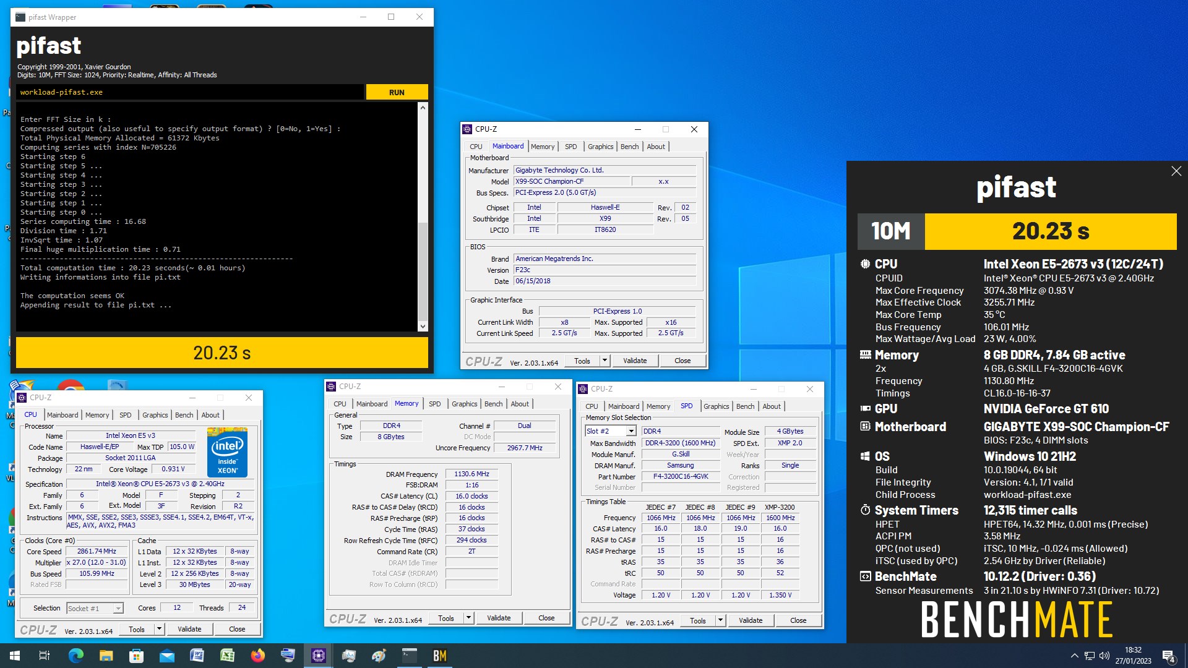Launch Firefox from the taskbar

click(257, 656)
